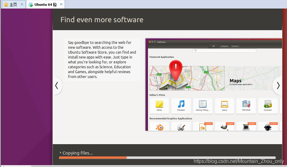Click the Featured Application heading
The height and width of the screenshot is (167, 287).
162,57
